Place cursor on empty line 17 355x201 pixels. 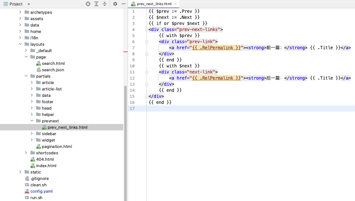(x=251, y=109)
